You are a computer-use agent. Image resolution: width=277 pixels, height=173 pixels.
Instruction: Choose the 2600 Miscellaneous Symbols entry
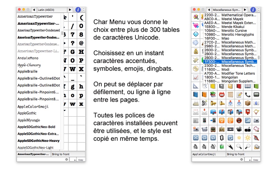tap(230, 50)
